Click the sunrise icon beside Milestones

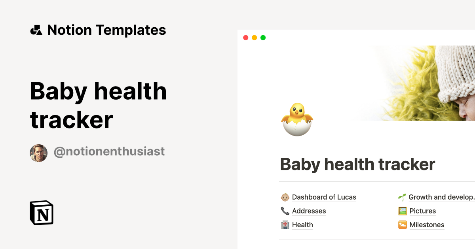click(x=402, y=225)
